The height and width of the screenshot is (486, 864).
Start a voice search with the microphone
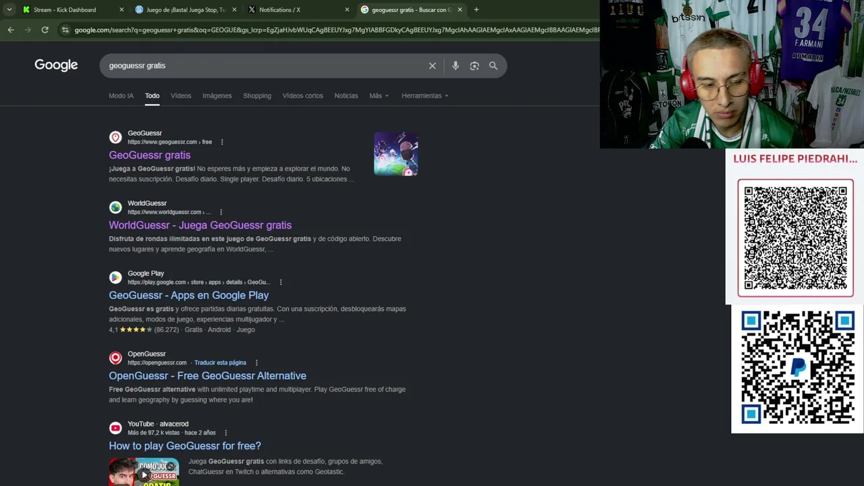coord(456,65)
